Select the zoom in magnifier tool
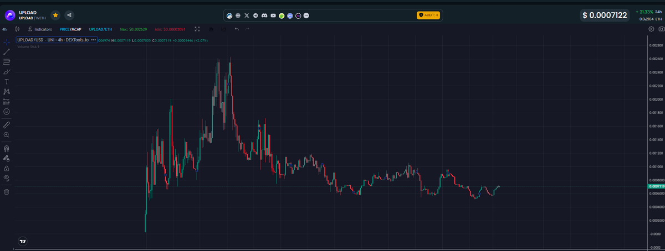665x251 pixels. point(7,135)
